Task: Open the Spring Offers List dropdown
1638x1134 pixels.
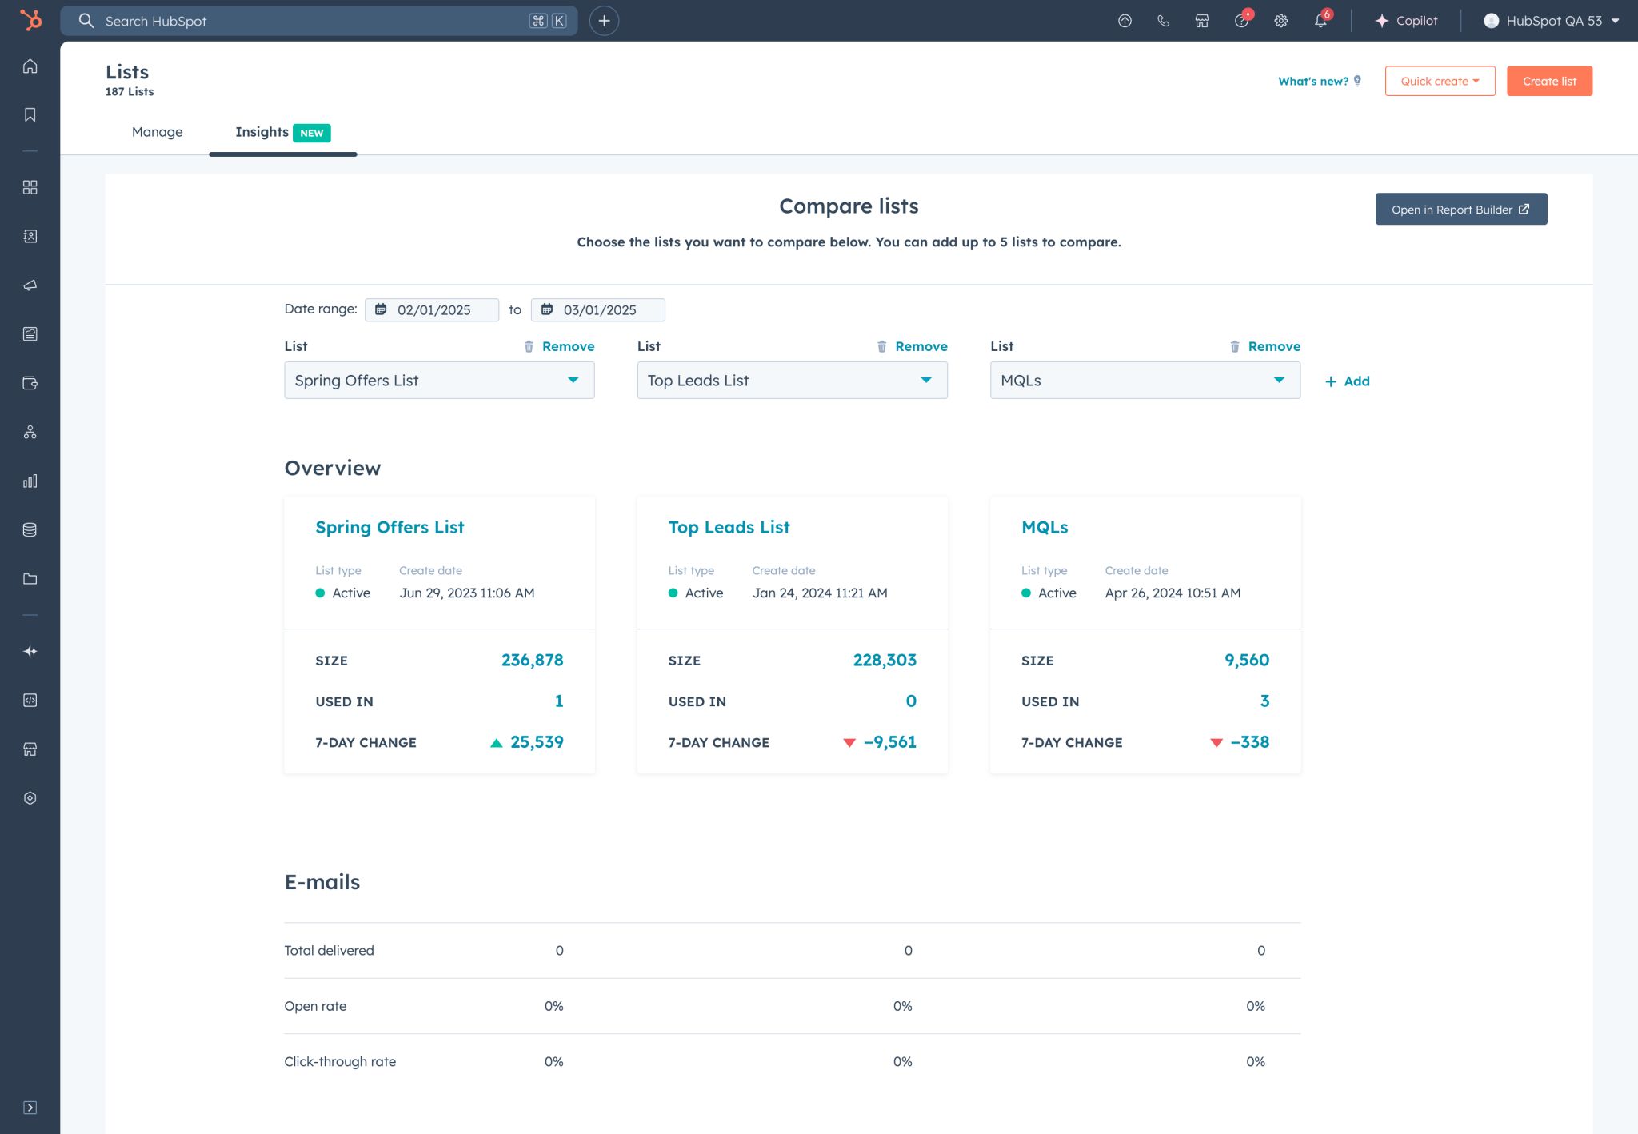Action: [439, 380]
